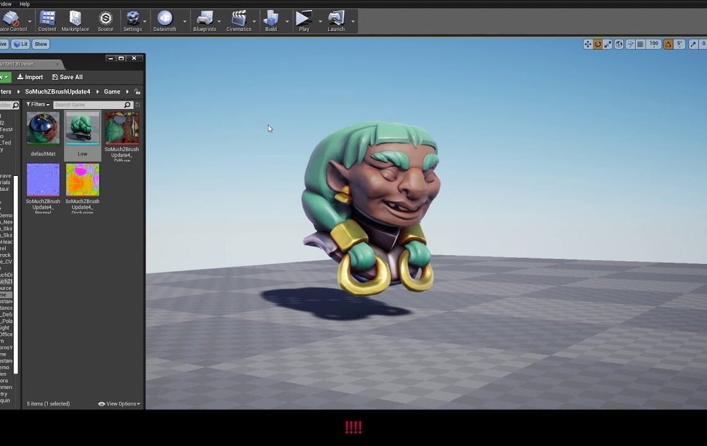Click Save All in the Content Browser
Image resolution: width=707 pixels, height=446 pixels.
pyautogui.click(x=67, y=77)
